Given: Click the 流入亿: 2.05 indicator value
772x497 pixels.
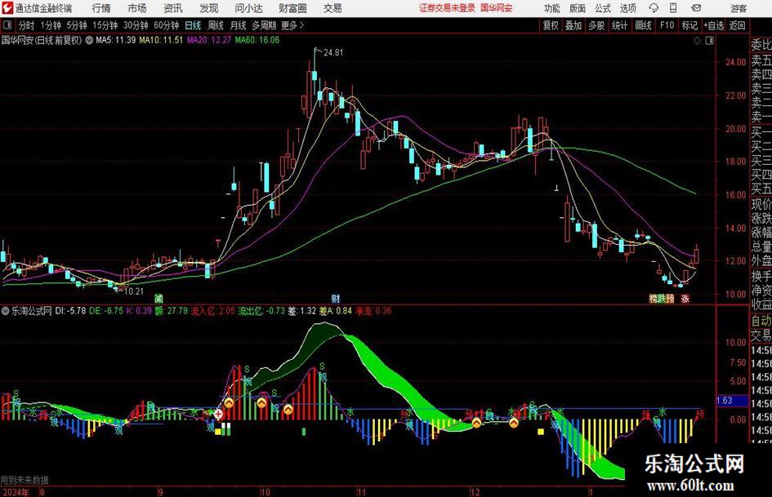Looking at the screenshot, I should coord(212,311).
